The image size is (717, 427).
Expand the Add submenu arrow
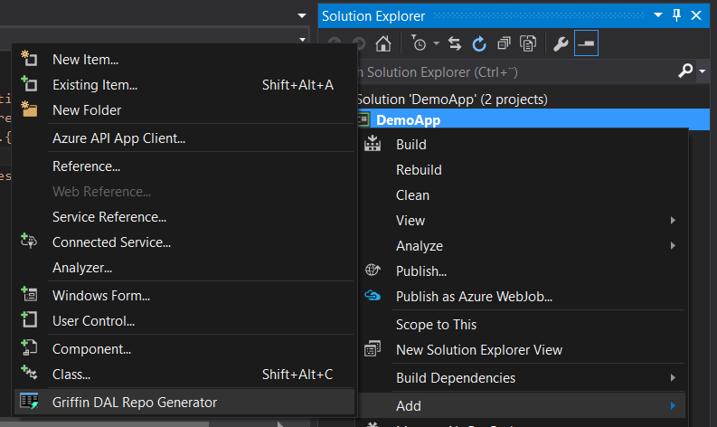673,406
